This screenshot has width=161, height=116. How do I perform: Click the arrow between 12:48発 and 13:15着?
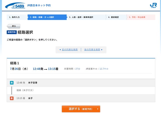pyautogui.click(x=45, y=69)
